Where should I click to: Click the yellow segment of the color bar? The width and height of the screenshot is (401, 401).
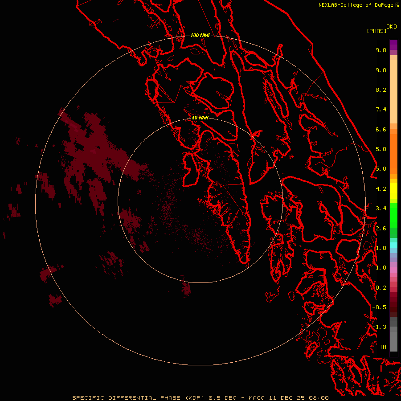click(393, 191)
